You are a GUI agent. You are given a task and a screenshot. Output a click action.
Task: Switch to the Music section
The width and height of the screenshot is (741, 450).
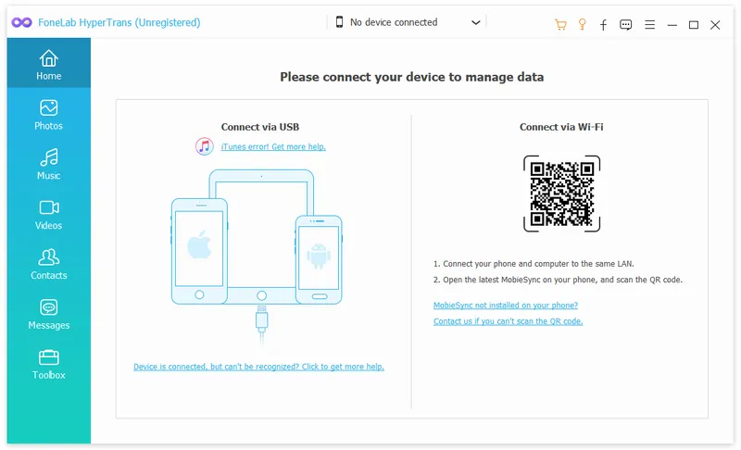pyautogui.click(x=49, y=164)
